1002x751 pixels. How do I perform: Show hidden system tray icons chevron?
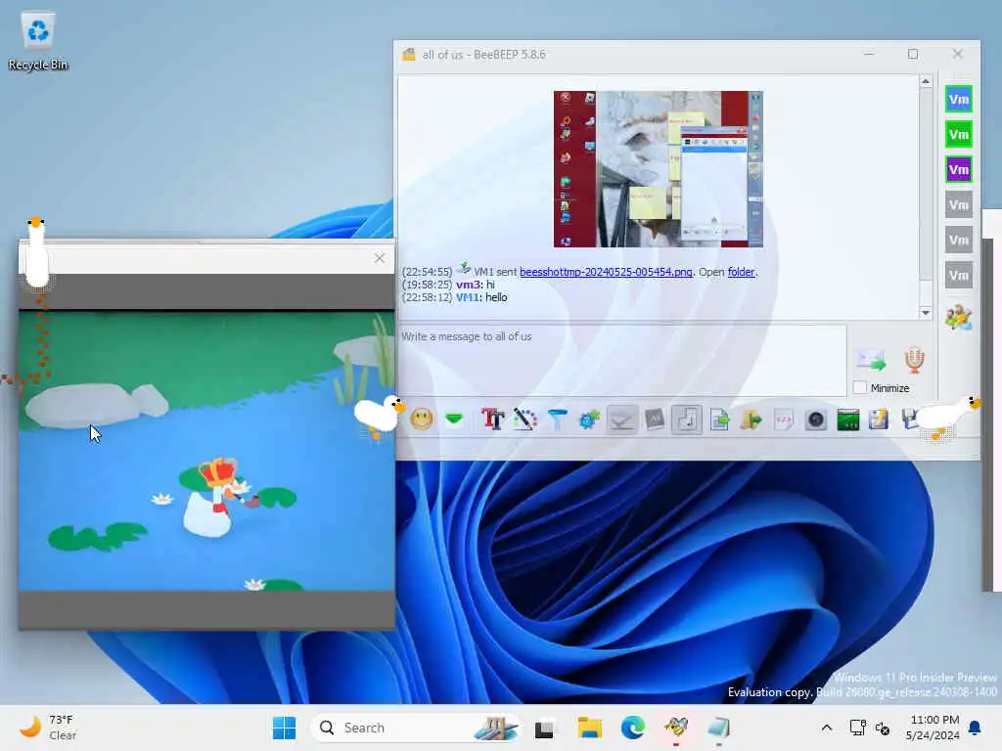pos(826,728)
